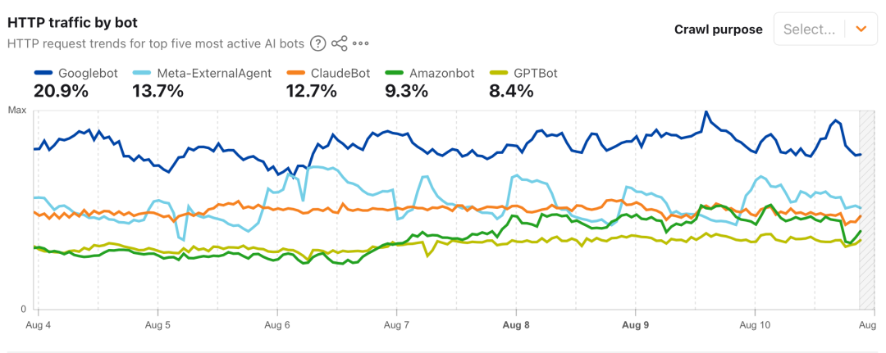886x353 pixels.
Task: Click the hatched incomplete-data region of chart
Action: [867, 210]
